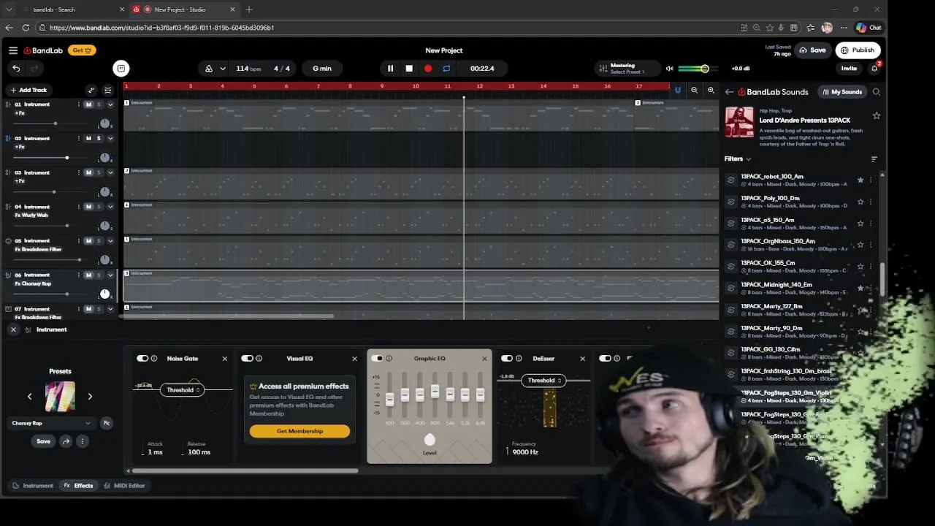The height and width of the screenshot is (526, 935).
Task: Preview the 13PACK_OK_155_Cm loop
Action: 731,267
